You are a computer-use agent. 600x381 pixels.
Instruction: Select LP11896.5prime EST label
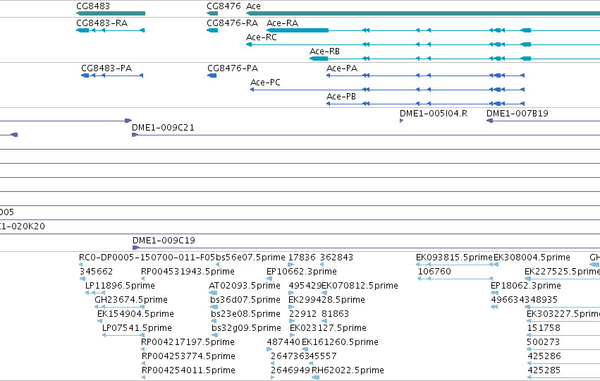pos(120,286)
